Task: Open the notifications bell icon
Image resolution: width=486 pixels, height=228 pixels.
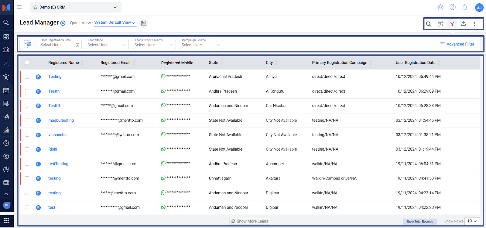Action: click(x=464, y=7)
